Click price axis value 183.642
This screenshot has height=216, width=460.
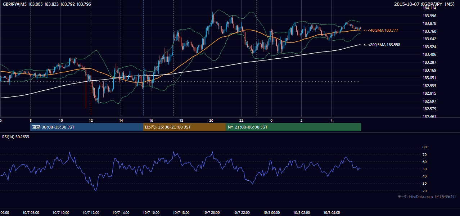pyautogui.click(x=429, y=39)
